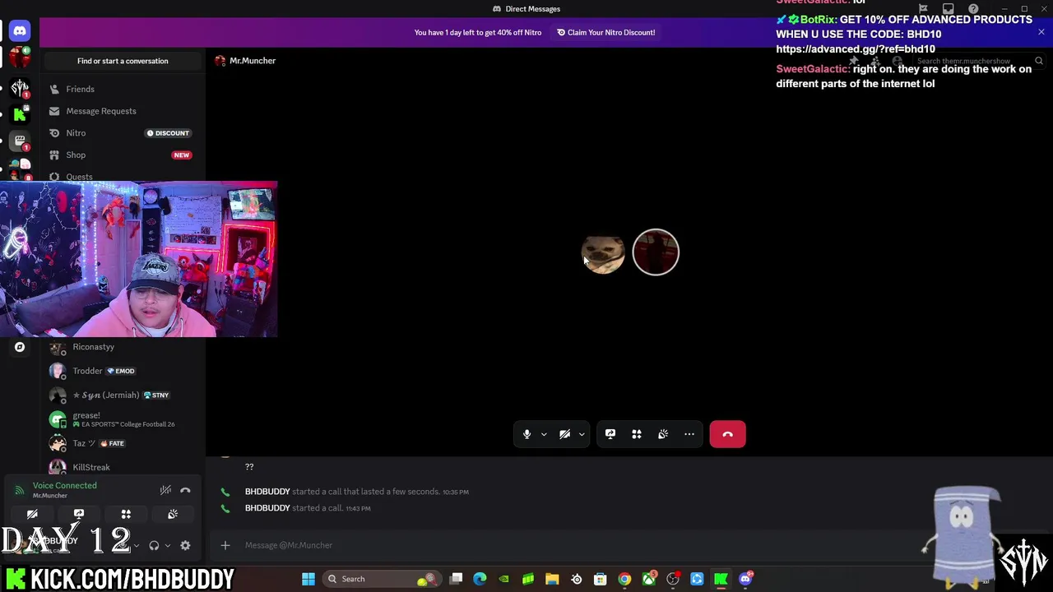Screen dimensions: 1053x592
Task: Disconnect via voice panel phone icon
Action: click(185, 490)
